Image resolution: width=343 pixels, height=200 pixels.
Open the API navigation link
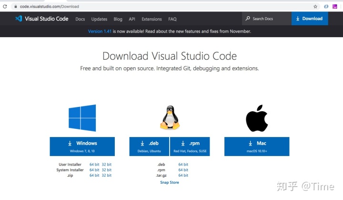132,19
